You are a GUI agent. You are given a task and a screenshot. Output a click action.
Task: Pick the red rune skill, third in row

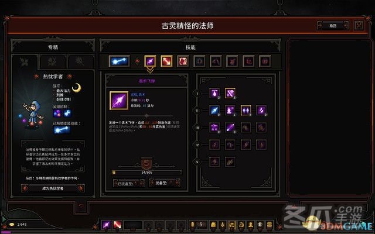click(183, 61)
